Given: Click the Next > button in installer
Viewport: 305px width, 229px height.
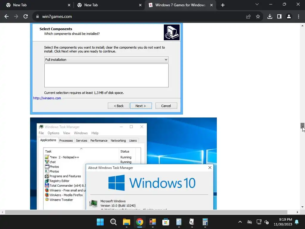Looking at the screenshot, I should pyautogui.click(x=141, y=106).
